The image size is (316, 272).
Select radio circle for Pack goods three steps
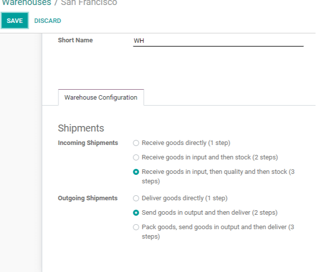136,227
